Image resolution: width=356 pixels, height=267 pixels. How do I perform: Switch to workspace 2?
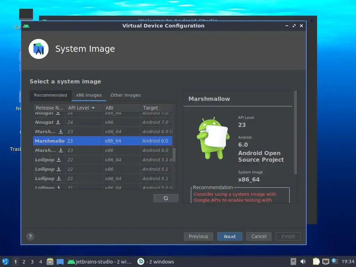tap(24, 262)
